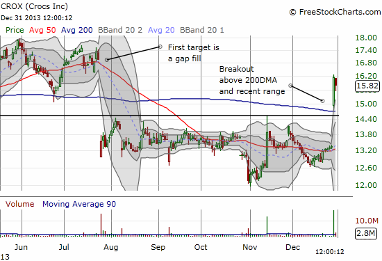Click the 'Breakout above 200DMA' annotation text
The width and height of the screenshot is (382, 261).
click(252, 80)
